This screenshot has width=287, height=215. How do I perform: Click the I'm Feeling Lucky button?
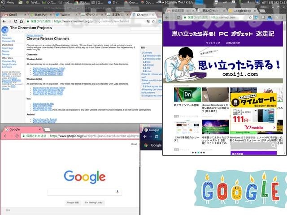[94, 202]
